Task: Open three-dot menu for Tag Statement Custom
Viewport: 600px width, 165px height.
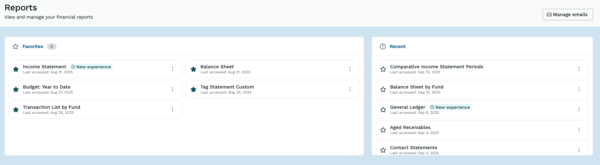Action: [x=350, y=89]
